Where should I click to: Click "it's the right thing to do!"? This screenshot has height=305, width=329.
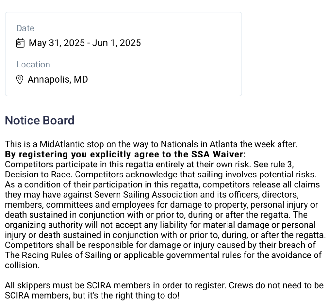pos(134,296)
